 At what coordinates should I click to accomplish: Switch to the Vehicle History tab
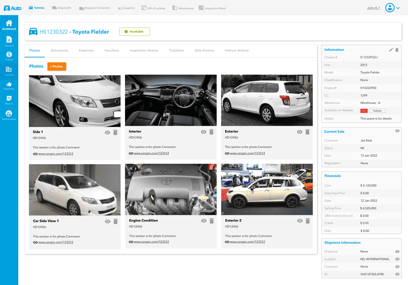236,50
